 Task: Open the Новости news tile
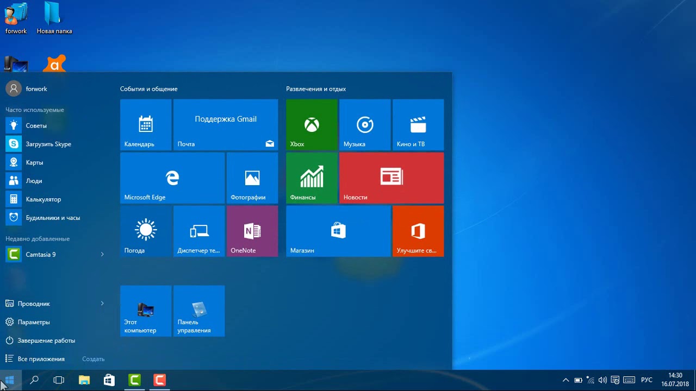click(391, 178)
